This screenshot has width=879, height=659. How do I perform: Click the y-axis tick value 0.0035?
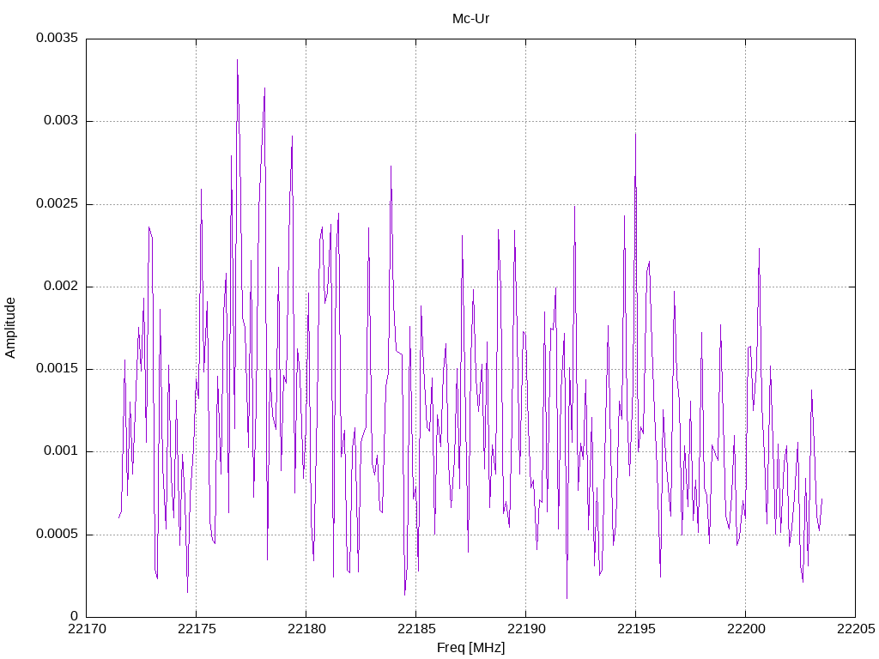[58, 38]
